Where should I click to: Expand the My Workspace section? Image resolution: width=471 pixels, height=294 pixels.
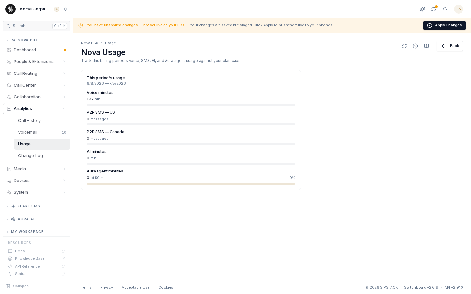(x=7, y=232)
